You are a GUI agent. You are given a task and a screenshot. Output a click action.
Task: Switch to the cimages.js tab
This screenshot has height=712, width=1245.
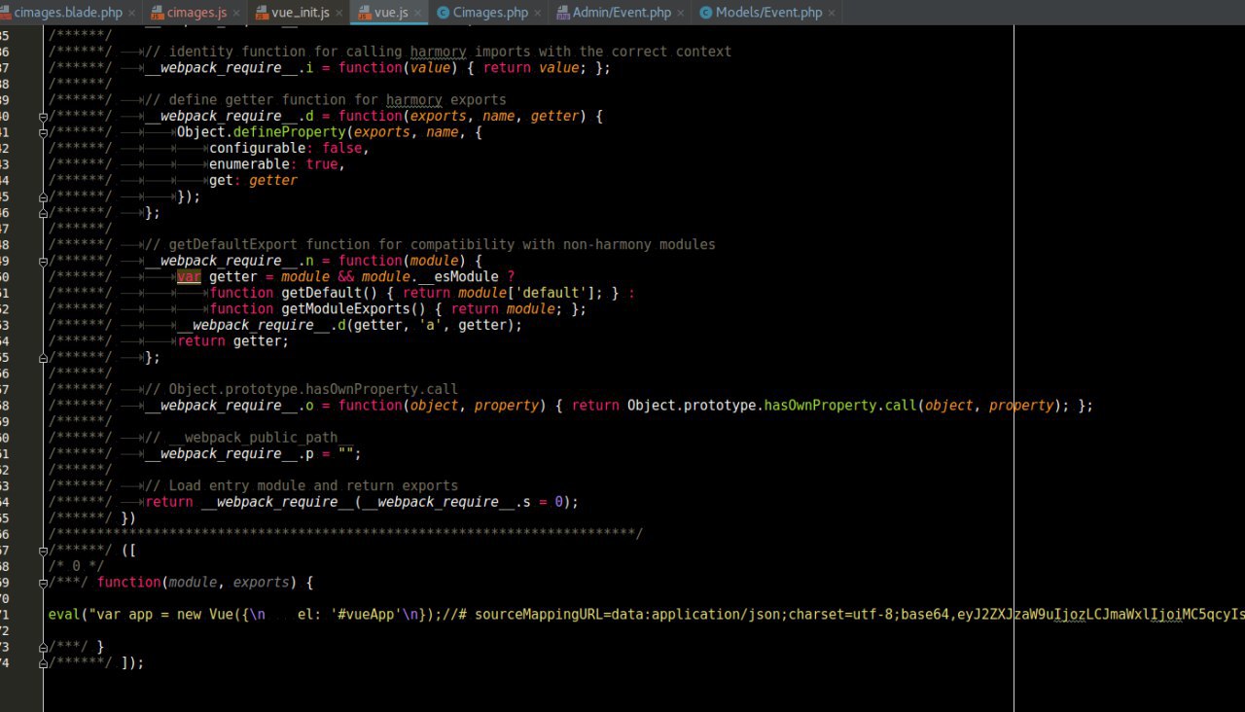pos(195,13)
